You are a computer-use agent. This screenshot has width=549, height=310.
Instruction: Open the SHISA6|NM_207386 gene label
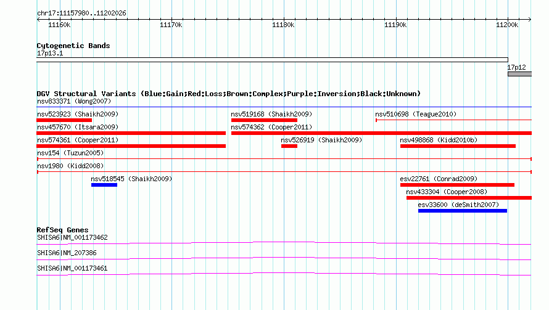(67, 253)
